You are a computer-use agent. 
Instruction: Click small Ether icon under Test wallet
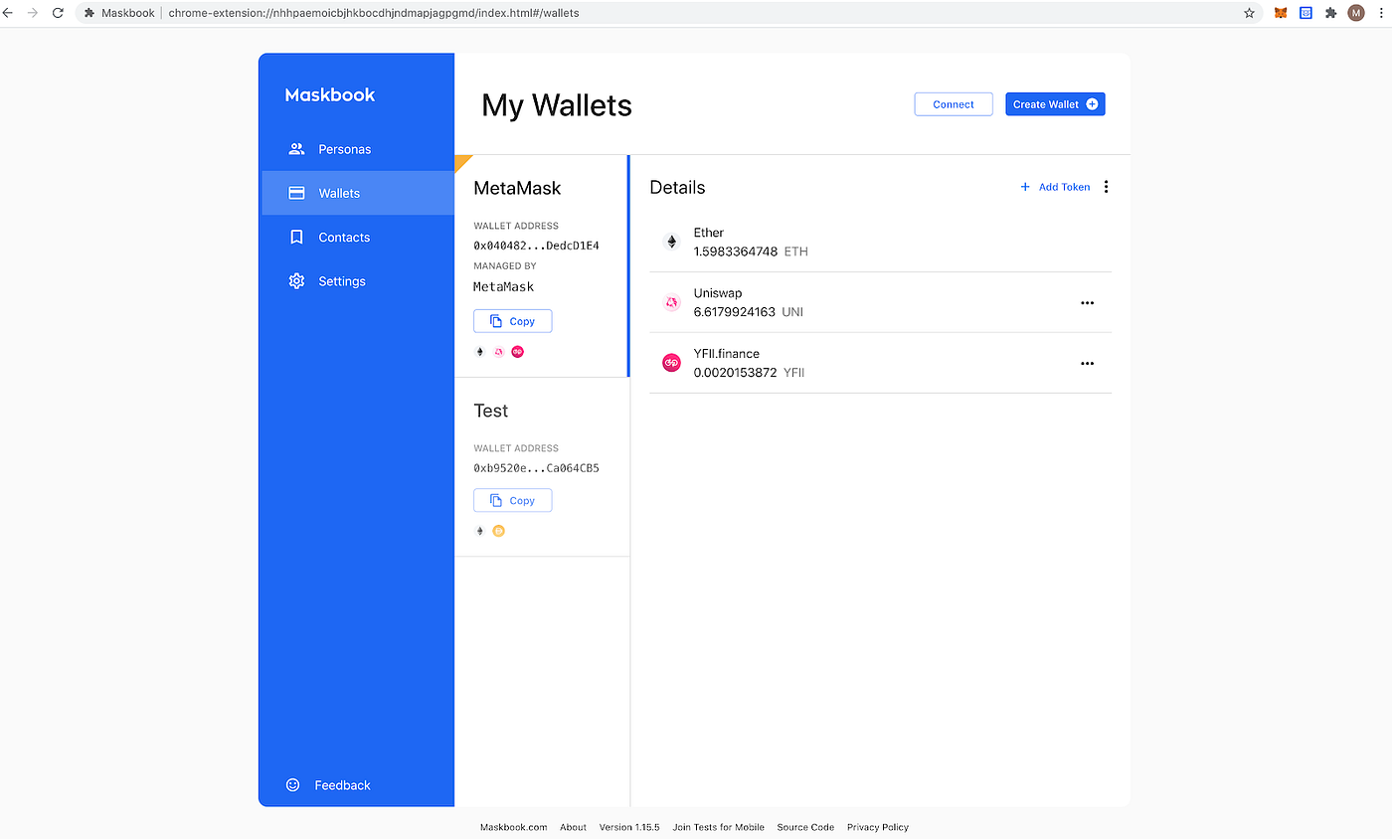tap(480, 531)
